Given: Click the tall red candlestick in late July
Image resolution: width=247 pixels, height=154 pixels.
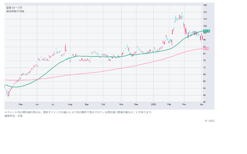Looking at the screenshot, I should (x=65, y=48).
